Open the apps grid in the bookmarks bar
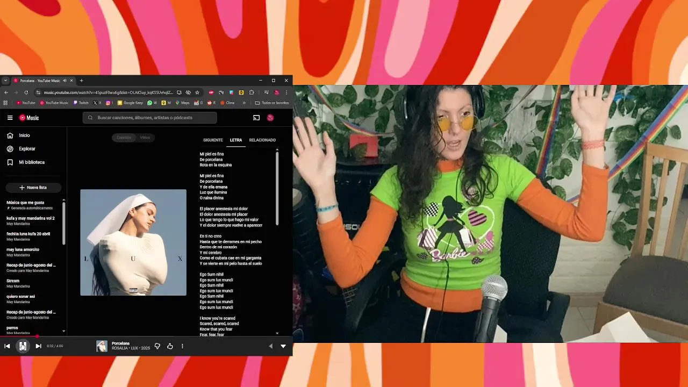The height and width of the screenshot is (387, 688). pyautogui.click(x=5, y=103)
